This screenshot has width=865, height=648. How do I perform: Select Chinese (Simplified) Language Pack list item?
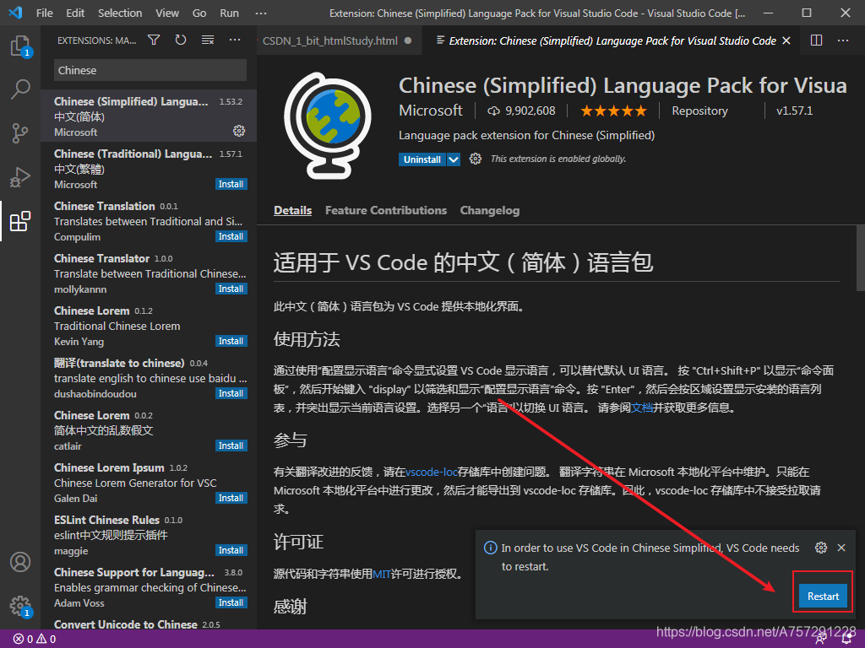[149, 116]
